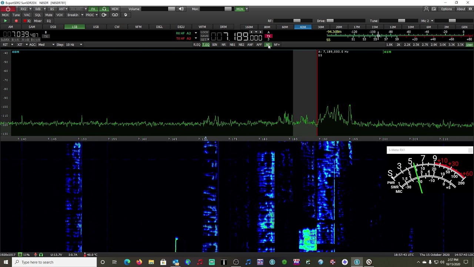Select the 2.7K filter bandwidth

pos(425,44)
